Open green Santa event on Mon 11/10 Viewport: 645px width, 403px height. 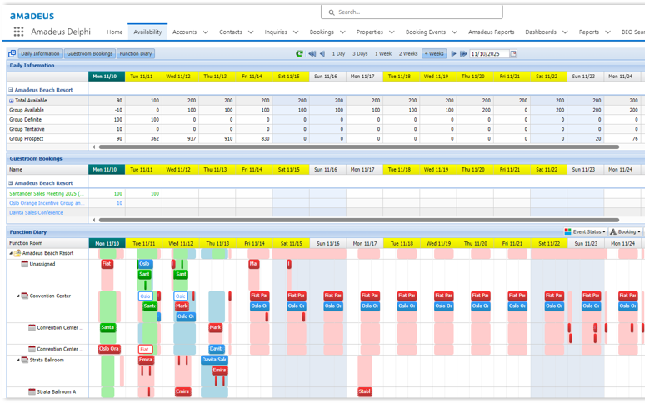pos(108,327)
